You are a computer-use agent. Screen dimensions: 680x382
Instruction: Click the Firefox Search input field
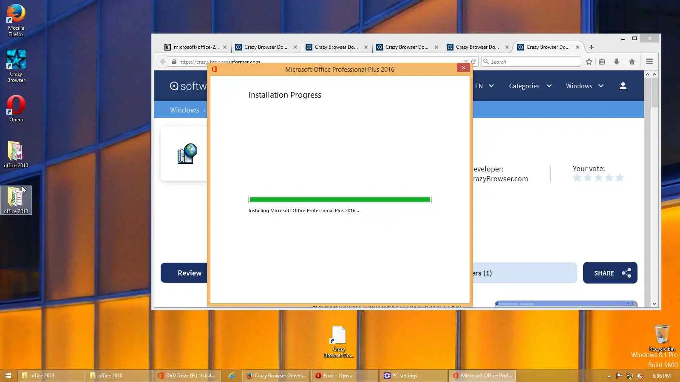click(x=531, y=62)
